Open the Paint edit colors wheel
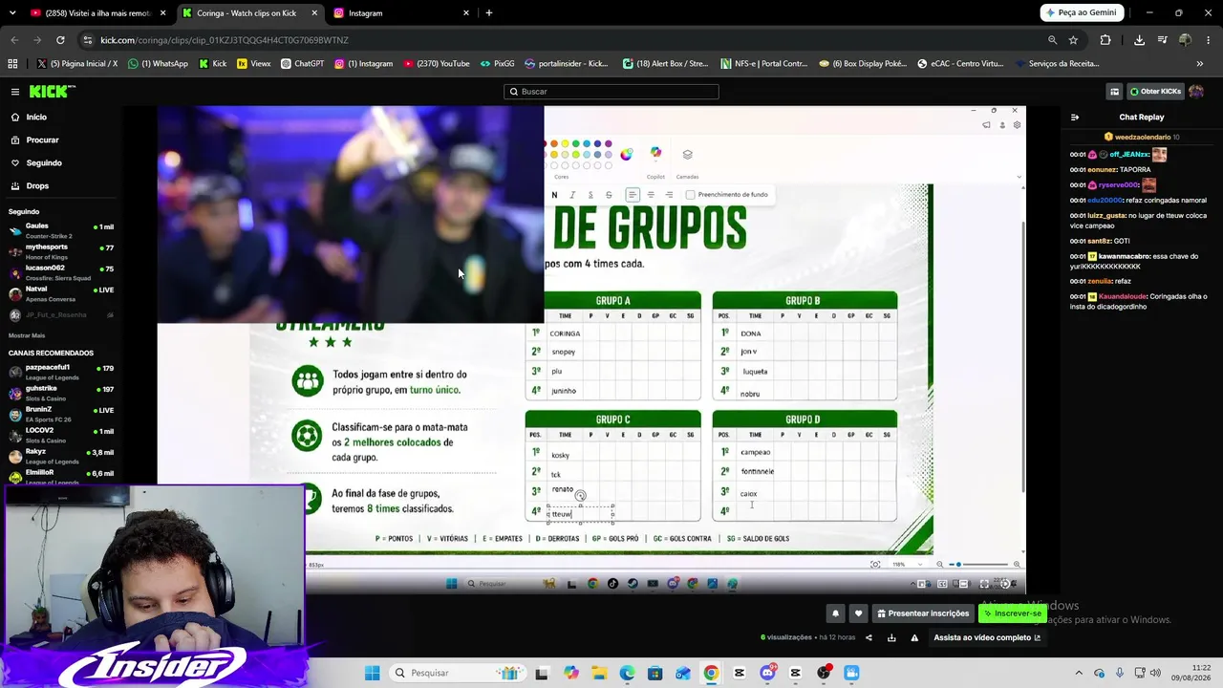The height and width of the screenshot is (688, 1223). point(626,154)
